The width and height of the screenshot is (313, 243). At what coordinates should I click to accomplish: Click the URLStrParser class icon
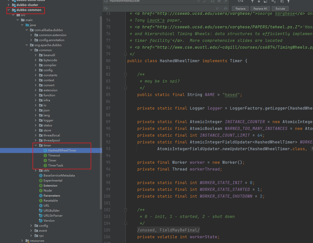[x=41, y=216]
